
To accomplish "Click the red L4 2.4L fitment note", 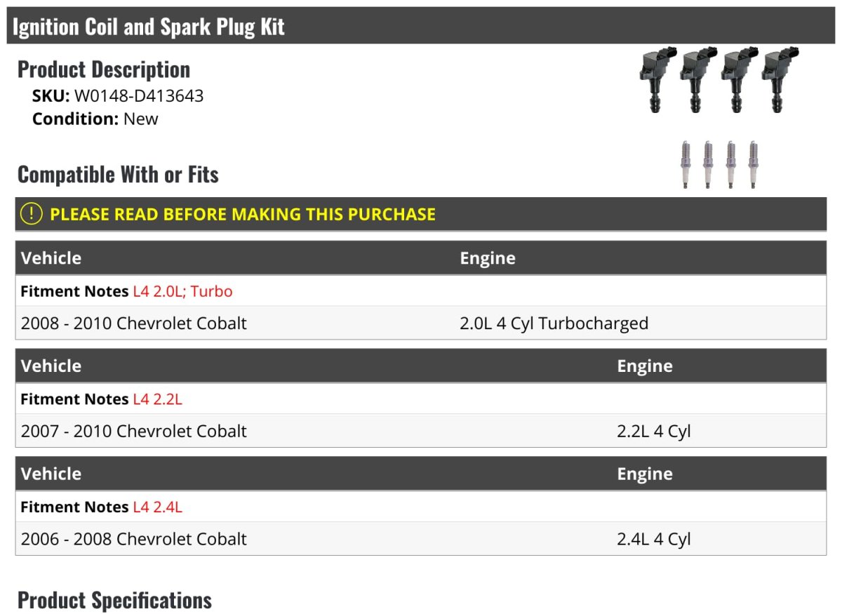I will [157, 507].
